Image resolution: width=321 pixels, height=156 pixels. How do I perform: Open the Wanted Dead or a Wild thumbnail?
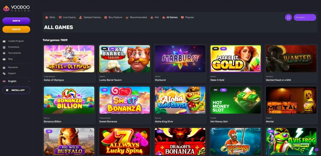[291, 59]
